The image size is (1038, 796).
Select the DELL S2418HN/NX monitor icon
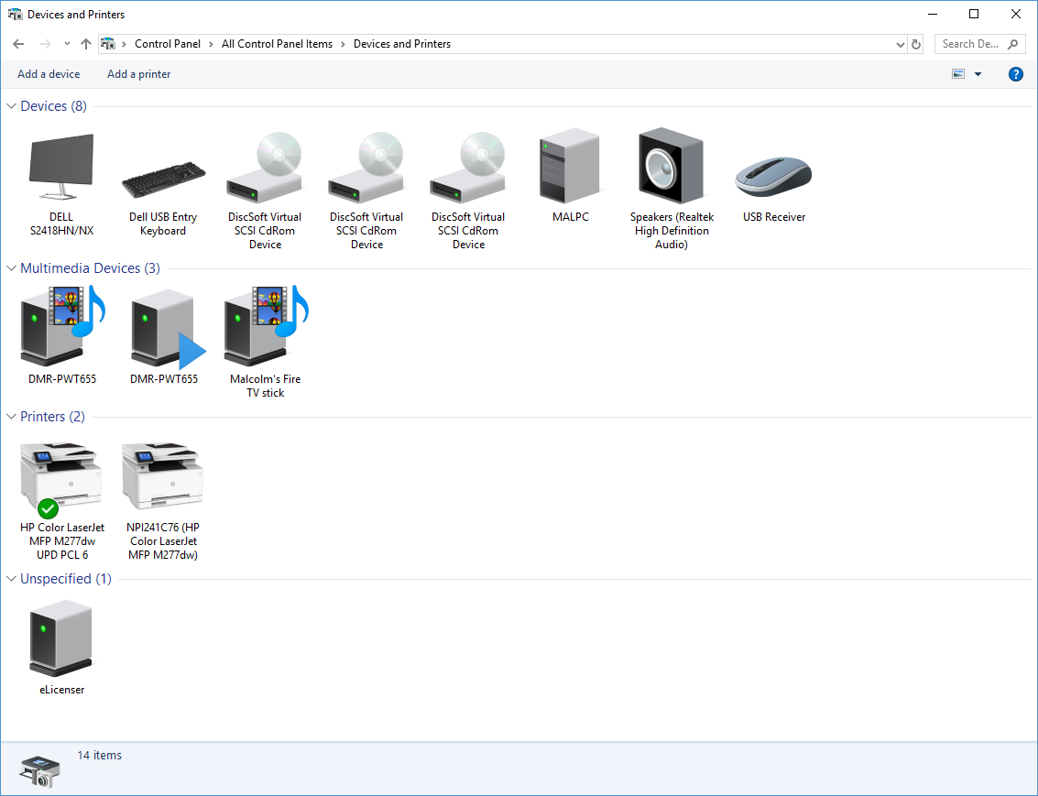[x=61, y=167]
